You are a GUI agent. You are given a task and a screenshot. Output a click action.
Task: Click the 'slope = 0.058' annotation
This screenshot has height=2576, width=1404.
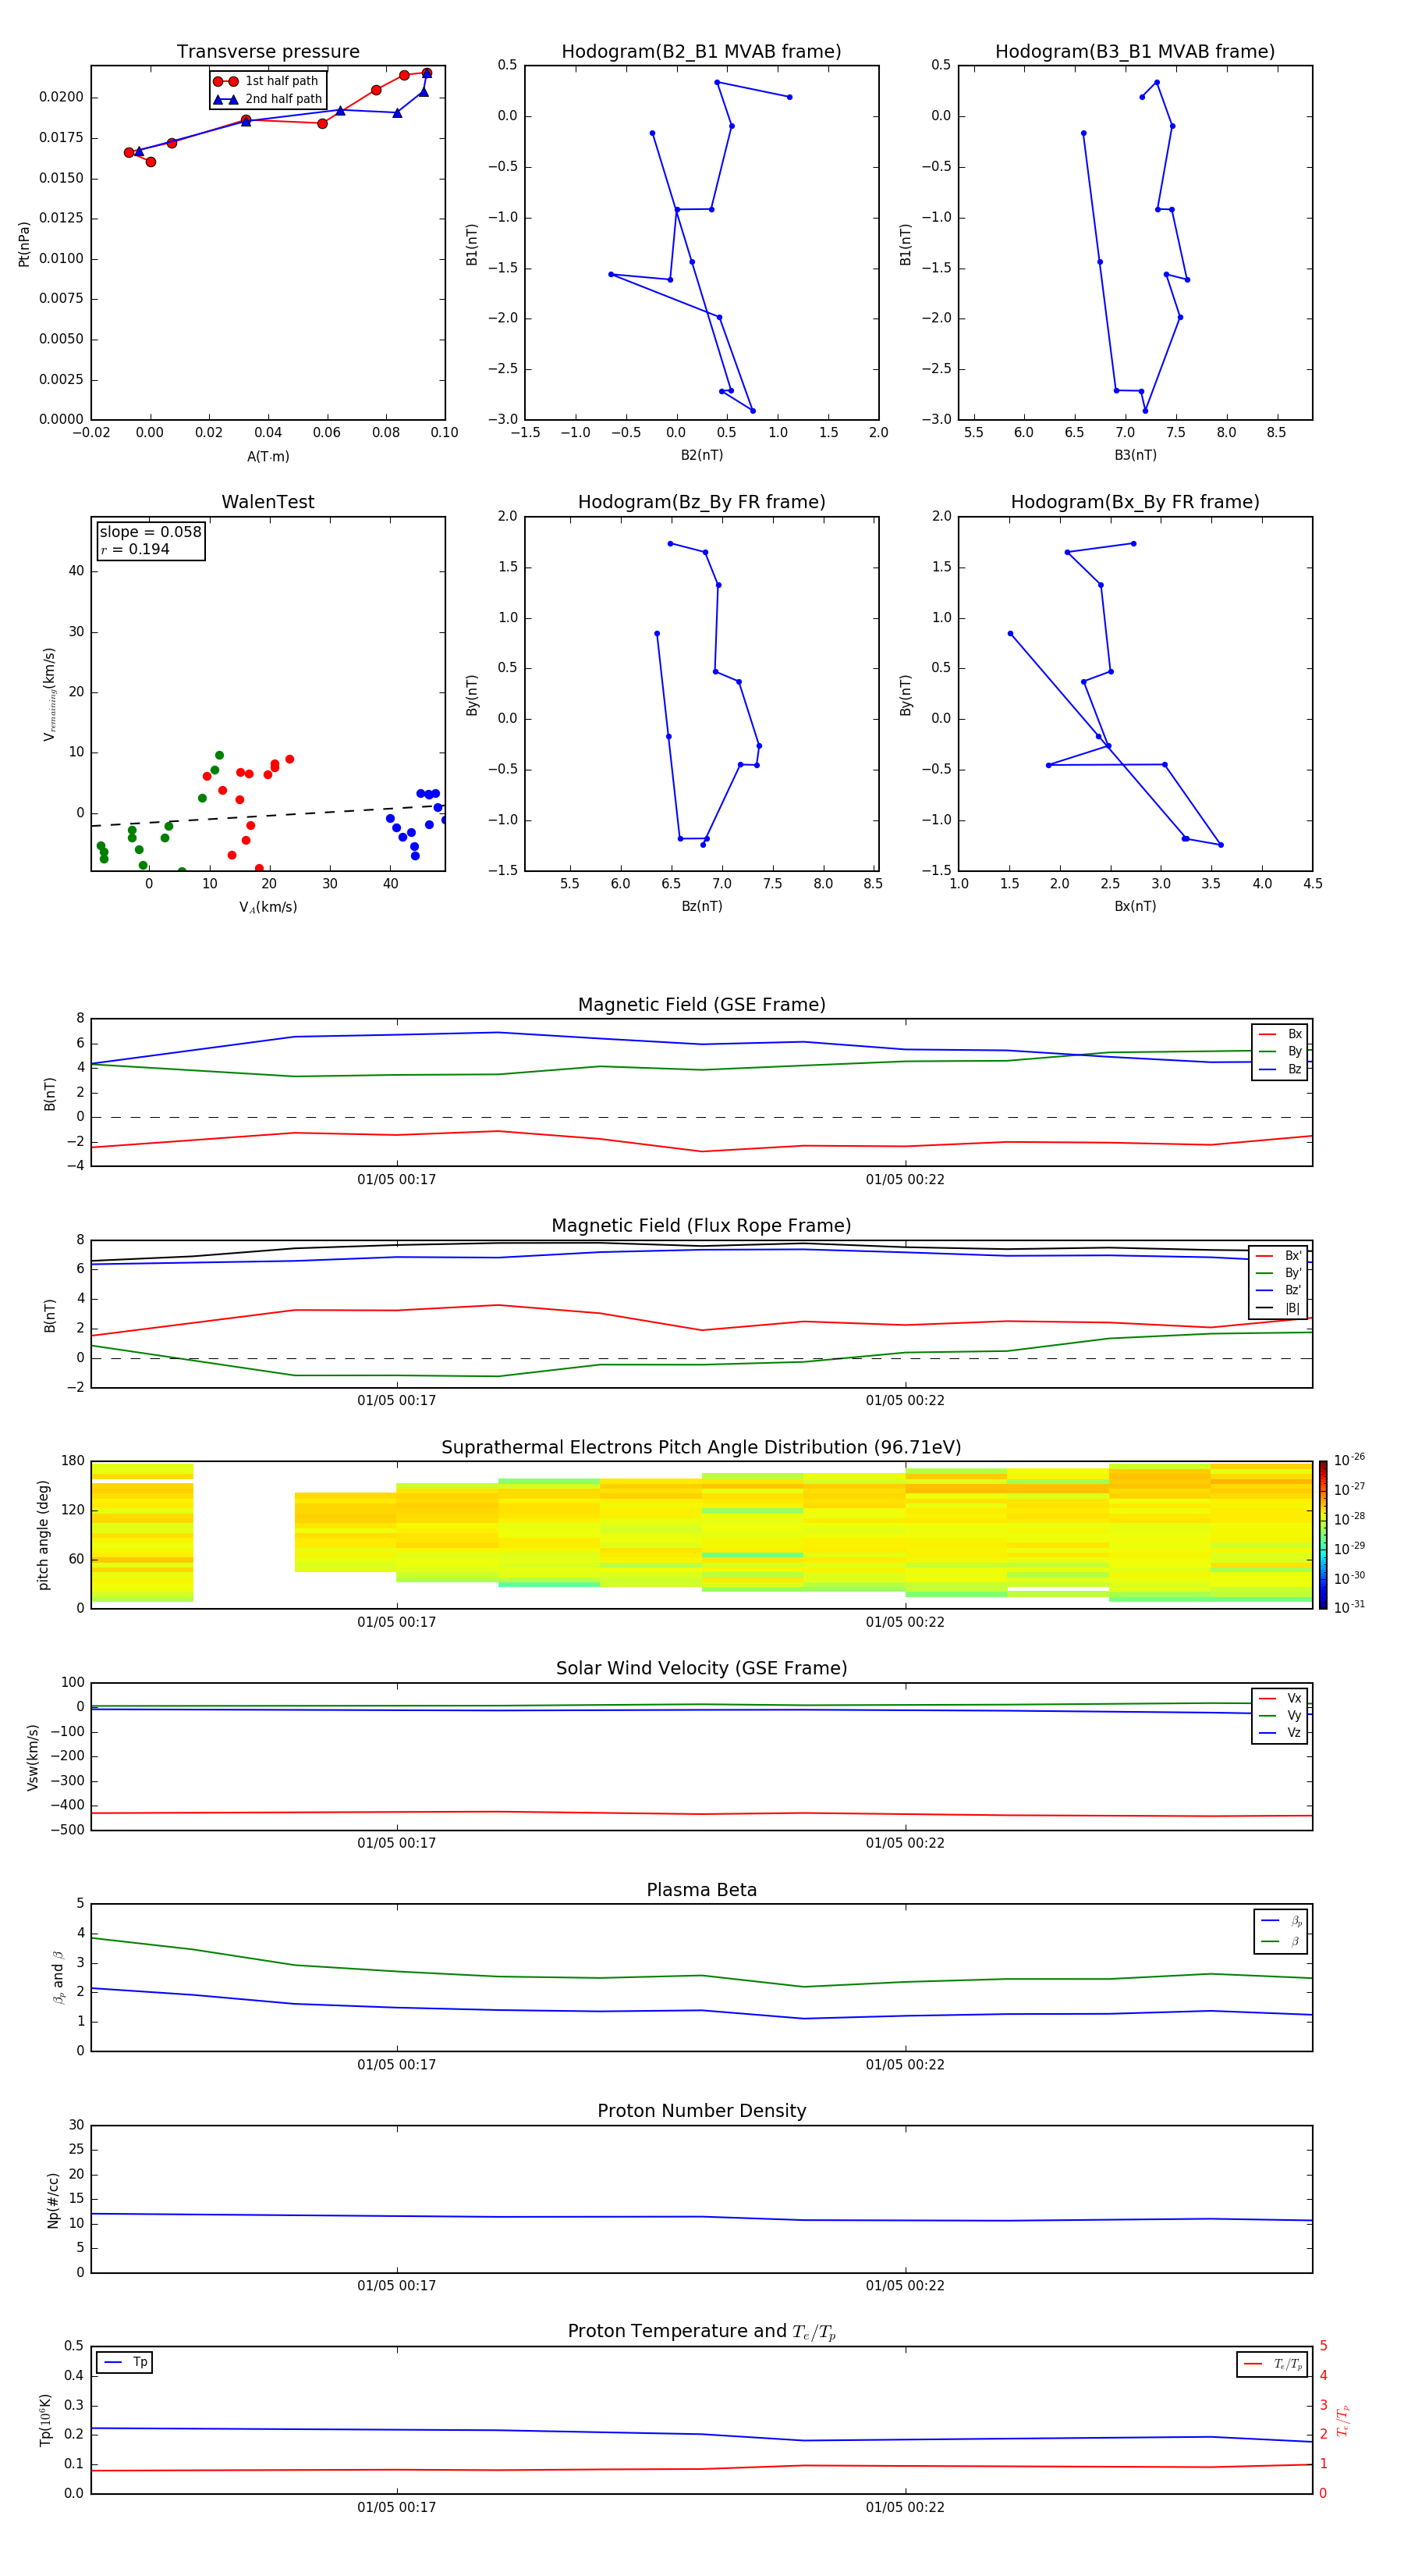click(x=151, y=532)
